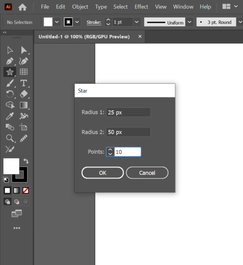Viewport: 243px width, 265px height.
Task: Set paint mode to None
Action: point(26,191)
